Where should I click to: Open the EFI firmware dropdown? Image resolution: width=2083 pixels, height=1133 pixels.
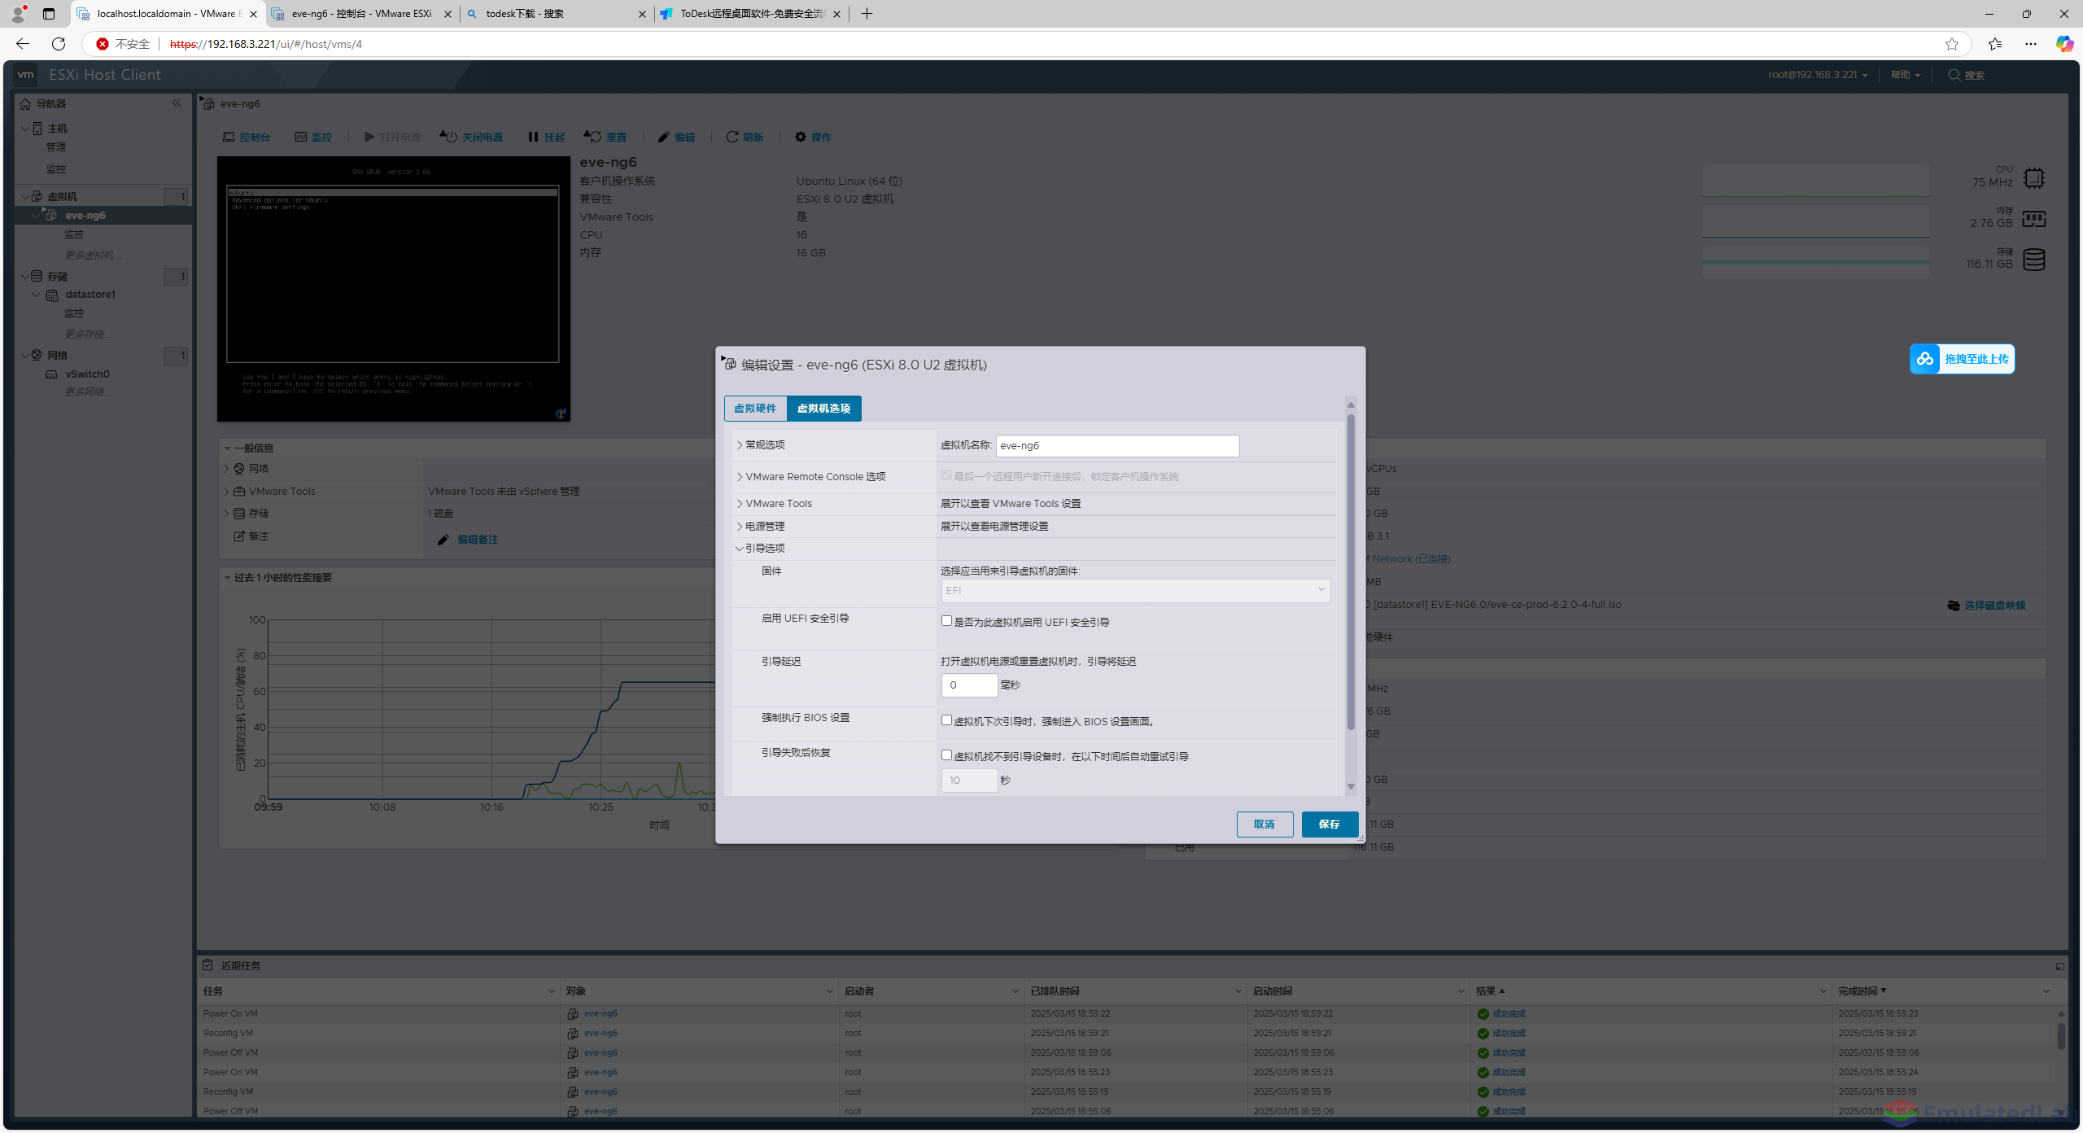point(1135,591)
